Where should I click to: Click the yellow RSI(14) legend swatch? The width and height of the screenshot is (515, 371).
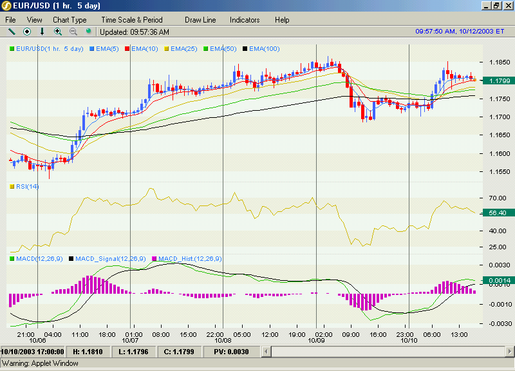coord(12,187)
